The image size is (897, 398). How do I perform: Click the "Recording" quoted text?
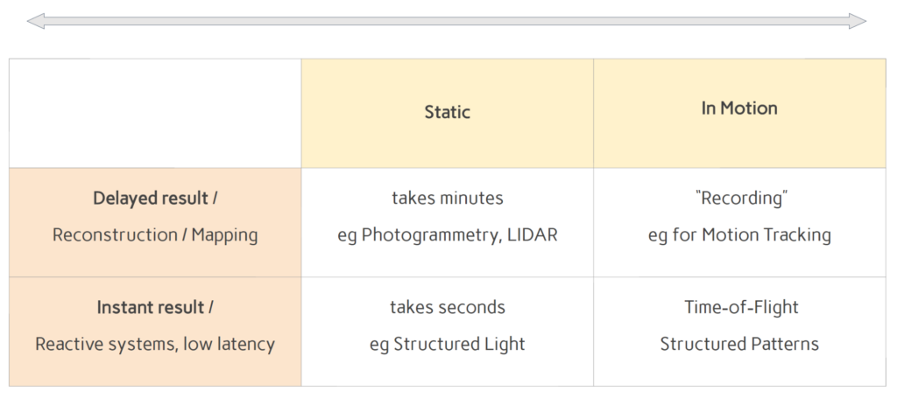pyautogui.click(x=739, y=199)
